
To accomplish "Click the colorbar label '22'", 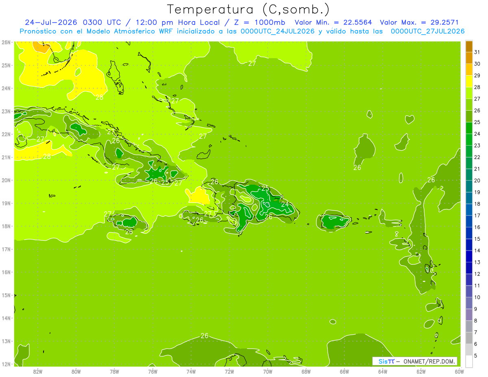I will click(477, 157).
